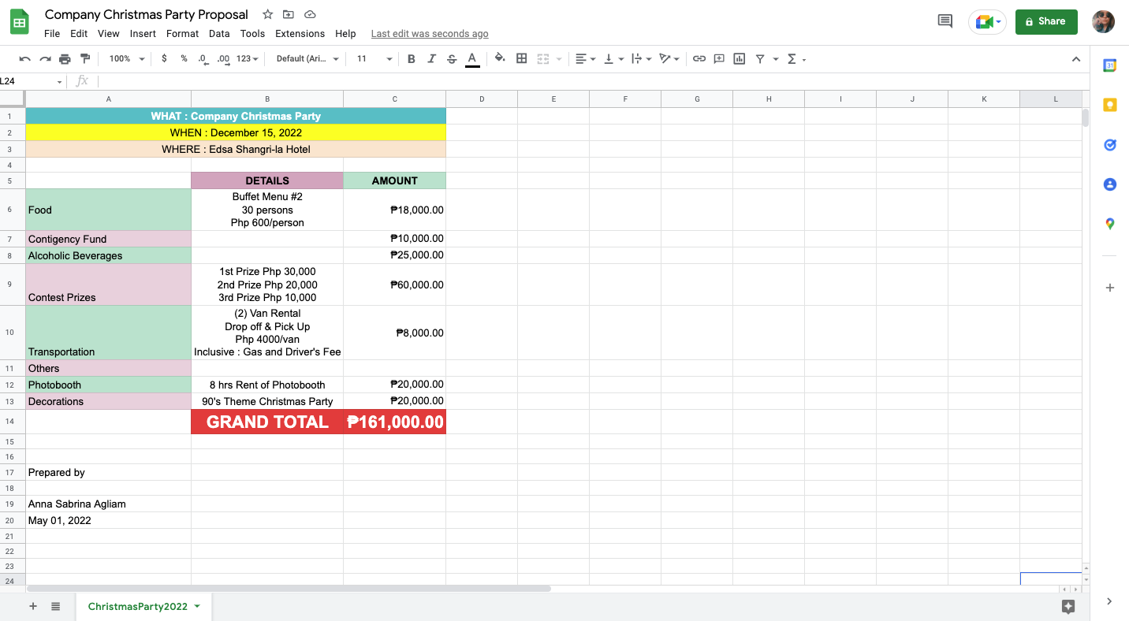Insert a chart from the toolbar
This screenshot has height=621, width=1129.
pyautogui.click(x=740, y=59)
